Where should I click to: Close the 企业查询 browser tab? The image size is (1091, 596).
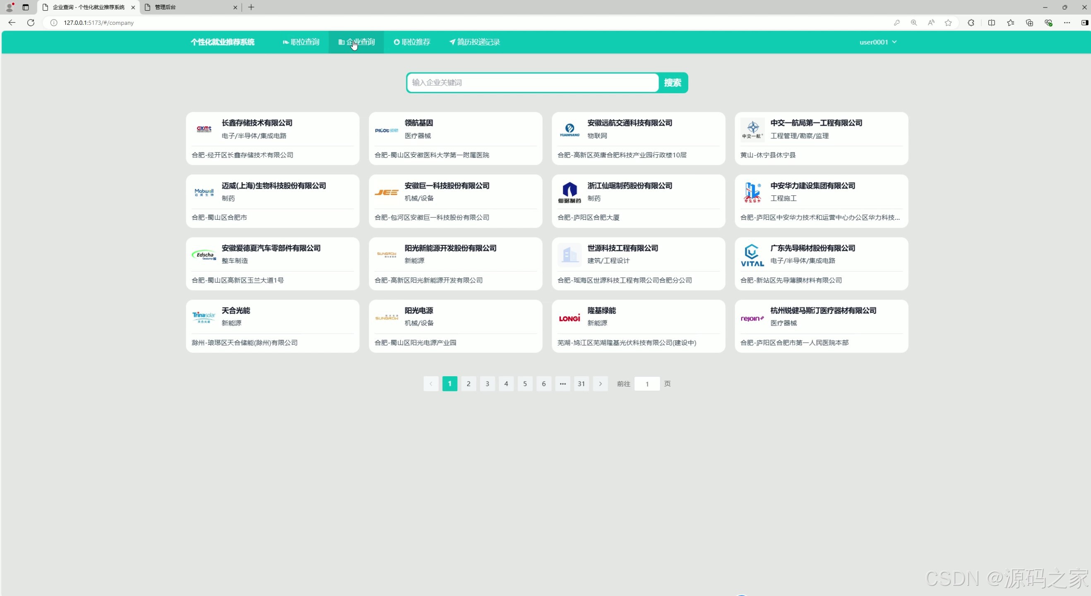click(x=133, y=7)
